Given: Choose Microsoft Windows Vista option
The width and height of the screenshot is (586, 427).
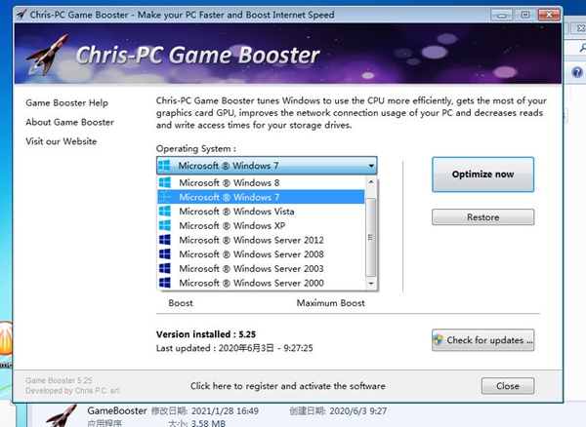Looking at the screenshot, I should pos(261,212).
